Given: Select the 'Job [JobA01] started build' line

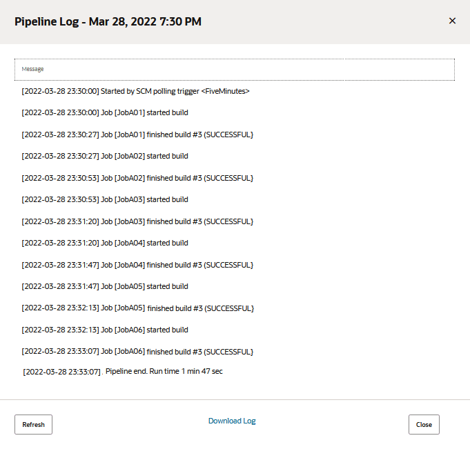Looking at the screenshot, I should pos(105,112).
